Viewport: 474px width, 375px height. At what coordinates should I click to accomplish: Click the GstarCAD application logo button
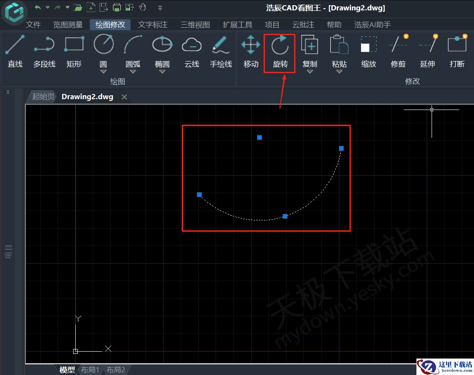(x=15, y=12)
